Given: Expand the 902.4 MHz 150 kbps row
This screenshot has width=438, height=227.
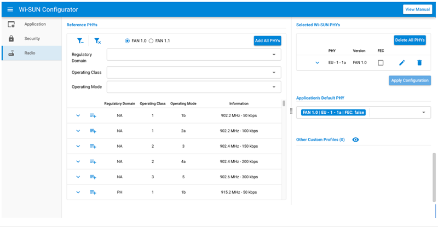Looking at the screenshot, I should (x=78, y=146).
